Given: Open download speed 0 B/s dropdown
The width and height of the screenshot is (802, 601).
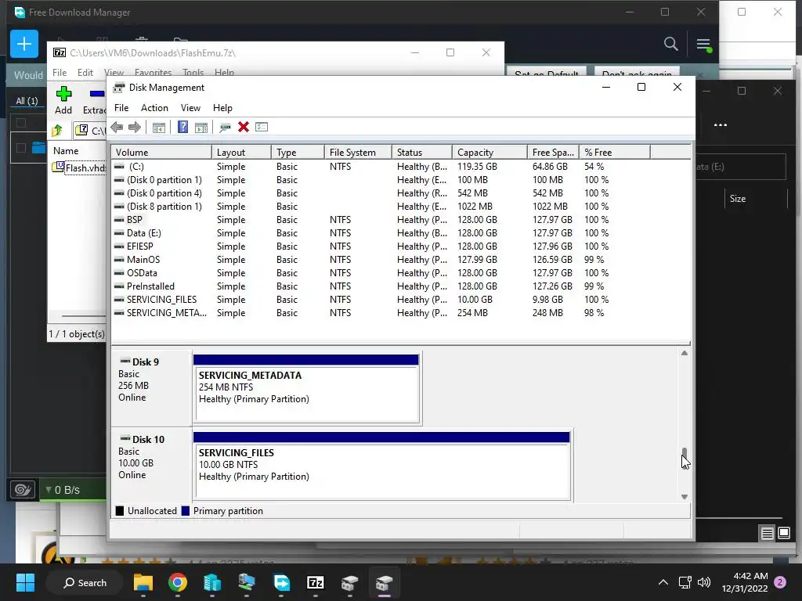Looking at the screenshot, I should pyautogui.click(x=63, y=490).
